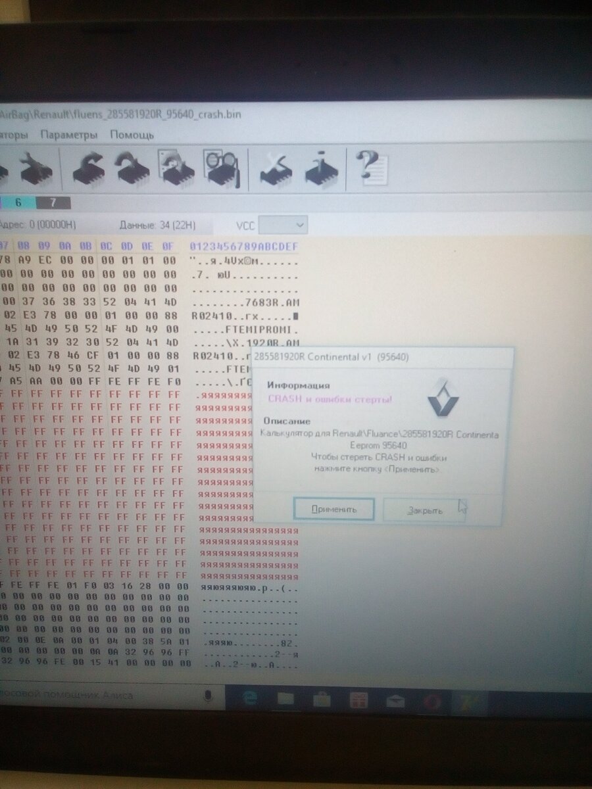Open the Параметры menu
592x789 pixels.
click(x=69, y=135)
